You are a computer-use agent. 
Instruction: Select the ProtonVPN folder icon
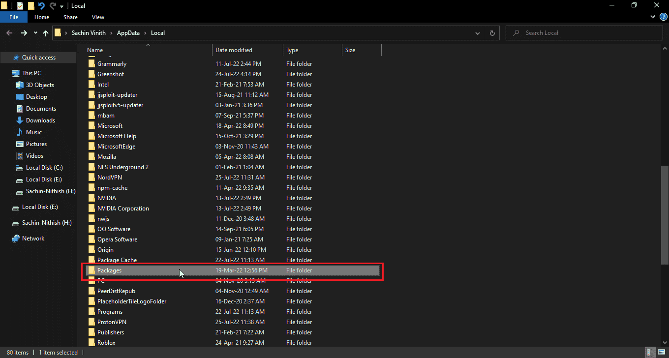pyautogui.click(x=91, y=322)
